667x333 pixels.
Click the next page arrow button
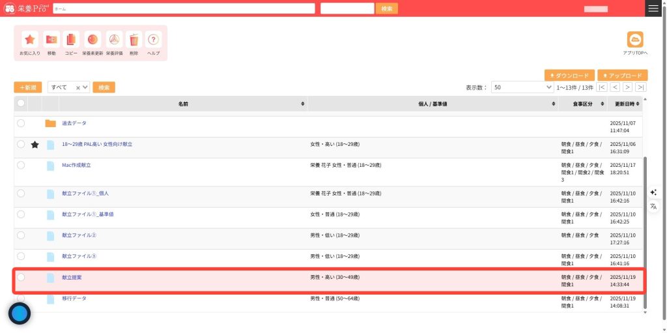point(627,87)
